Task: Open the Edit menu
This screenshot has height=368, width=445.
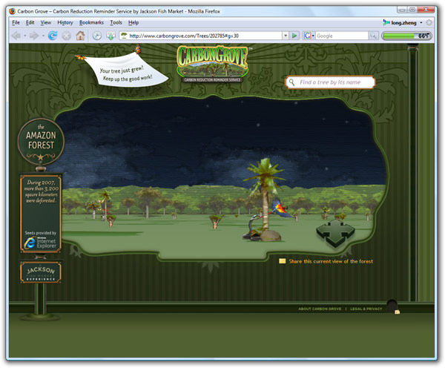Action: click(30, 22)
